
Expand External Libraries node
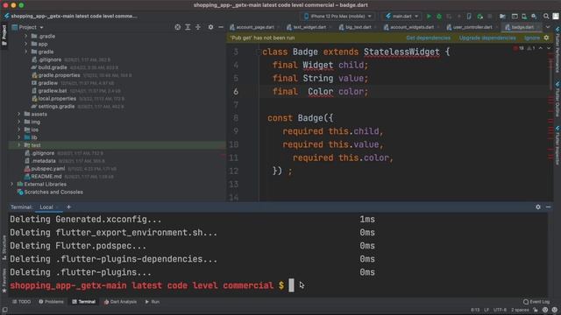pos(11,184)
